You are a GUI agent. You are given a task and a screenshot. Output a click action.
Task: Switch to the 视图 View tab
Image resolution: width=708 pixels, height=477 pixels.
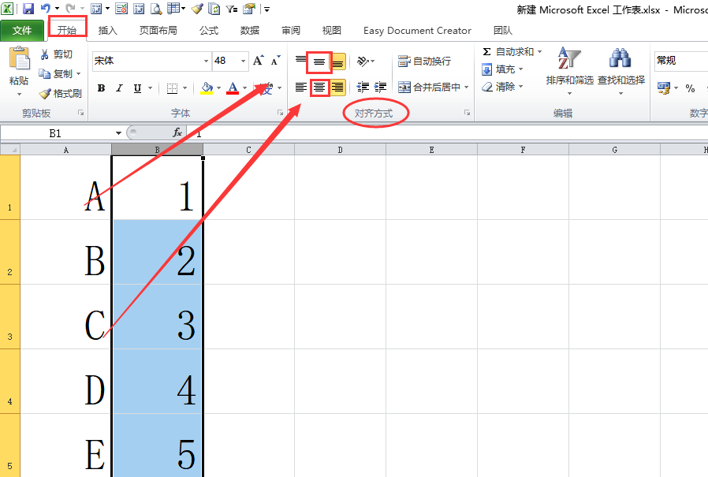tap(331, 30)
